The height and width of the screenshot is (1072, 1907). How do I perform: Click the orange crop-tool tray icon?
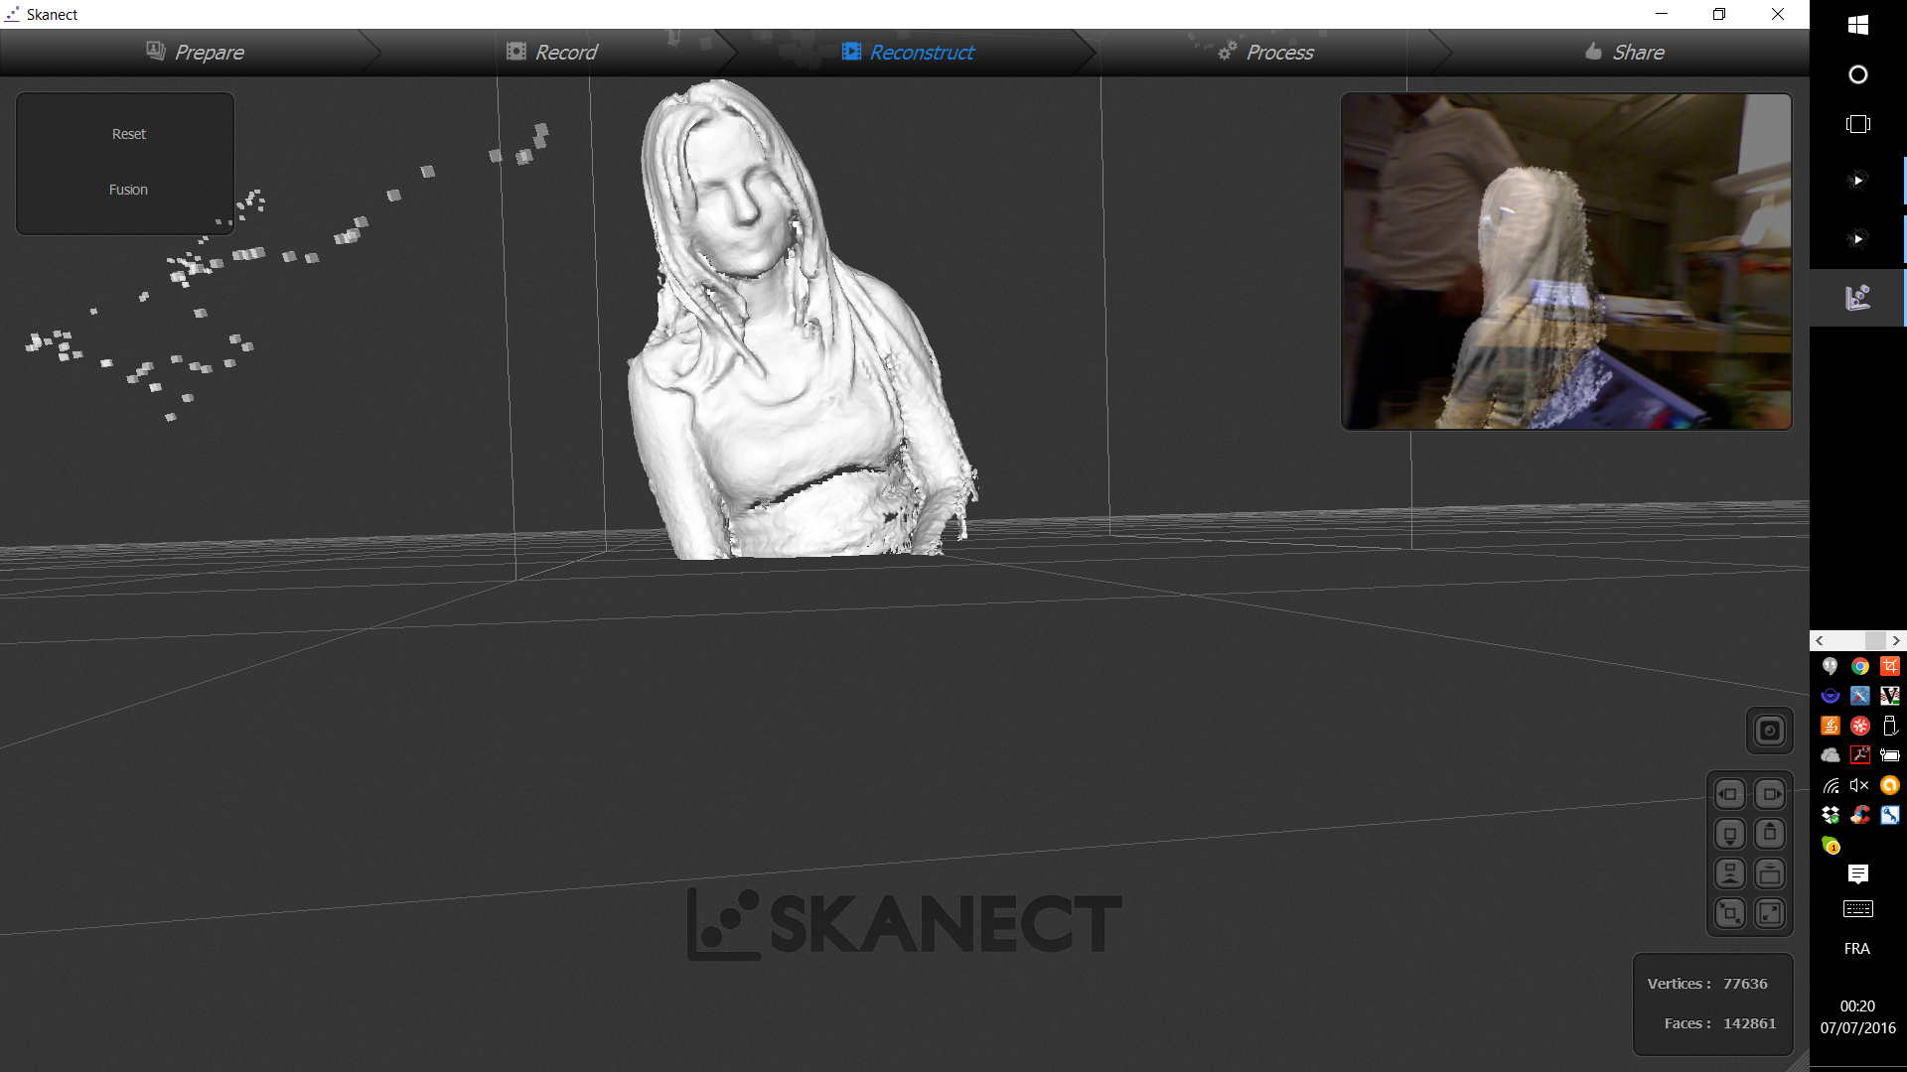(1889, 666)
